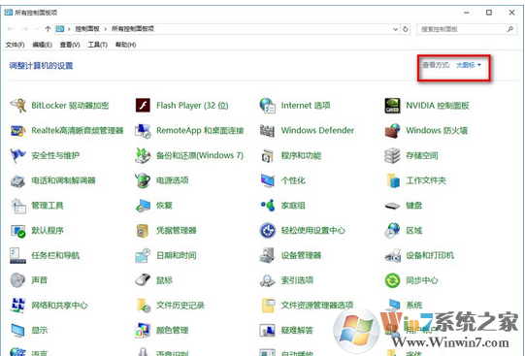Open the 程序和功能 icon
525x356 pixels.
point(268,155)
